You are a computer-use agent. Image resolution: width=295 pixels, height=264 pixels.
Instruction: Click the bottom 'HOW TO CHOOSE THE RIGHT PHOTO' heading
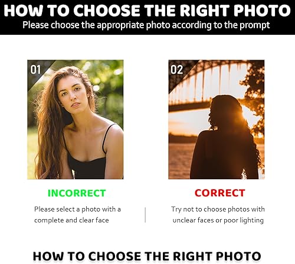[x=147, y=256]
